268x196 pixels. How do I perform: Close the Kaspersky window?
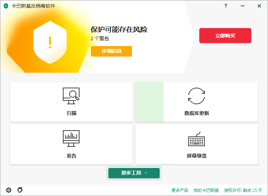click(259, 6)
